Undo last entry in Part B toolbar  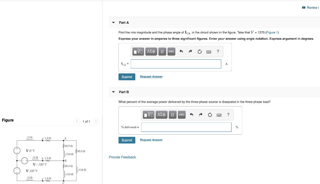(192, 115)
